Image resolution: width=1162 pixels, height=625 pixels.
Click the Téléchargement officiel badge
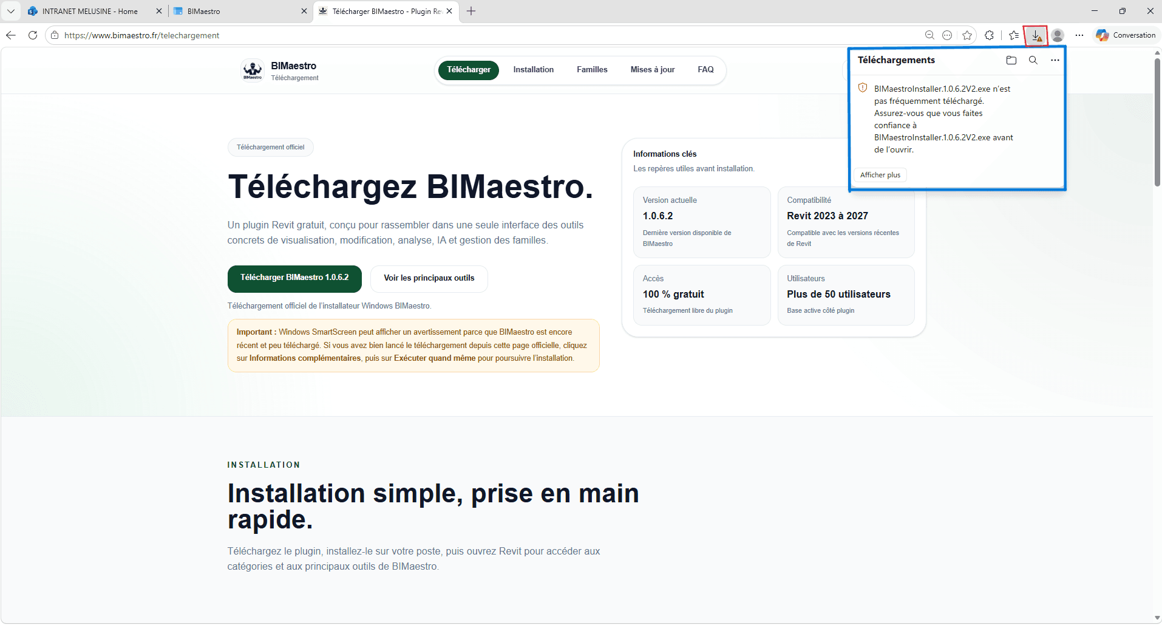[x=271, y=147]
